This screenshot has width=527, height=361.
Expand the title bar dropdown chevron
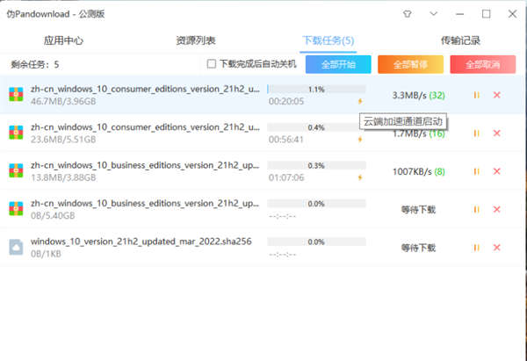(434, 14)
